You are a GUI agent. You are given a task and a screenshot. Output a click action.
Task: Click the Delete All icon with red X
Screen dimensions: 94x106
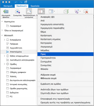[86, 11]
